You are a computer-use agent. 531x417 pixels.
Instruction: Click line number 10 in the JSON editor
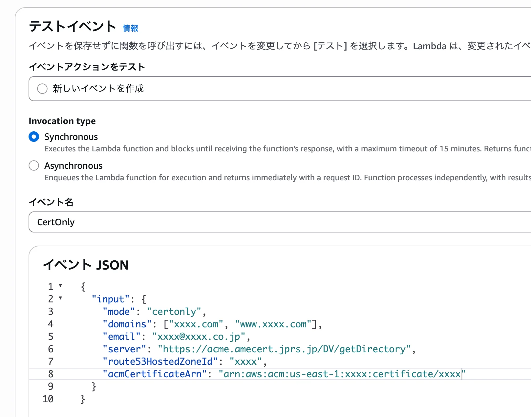tap(48, 399)
